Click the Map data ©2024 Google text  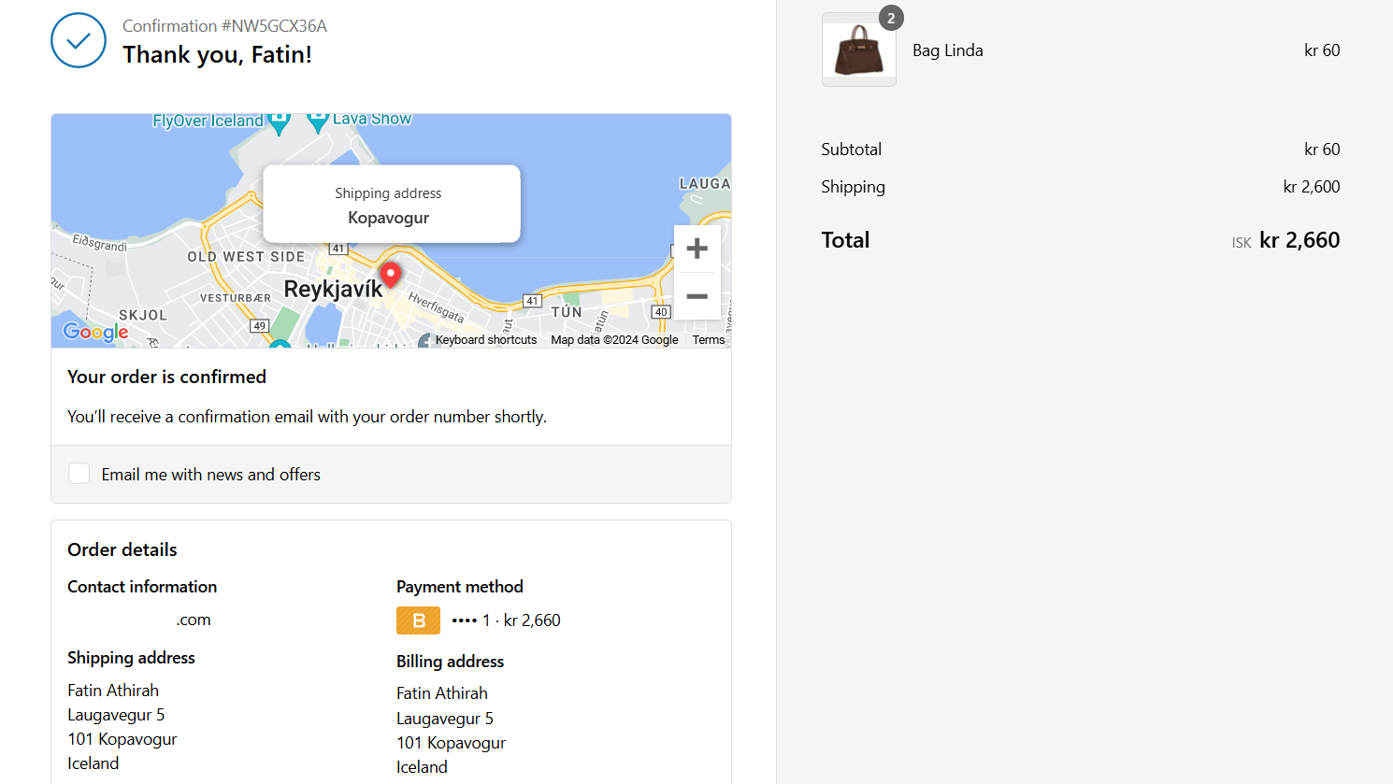click(x=614, y=340)
